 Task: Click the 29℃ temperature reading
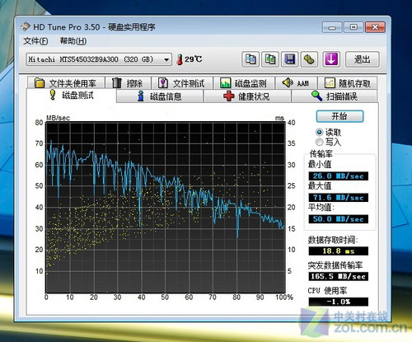[x=194, y=59]
